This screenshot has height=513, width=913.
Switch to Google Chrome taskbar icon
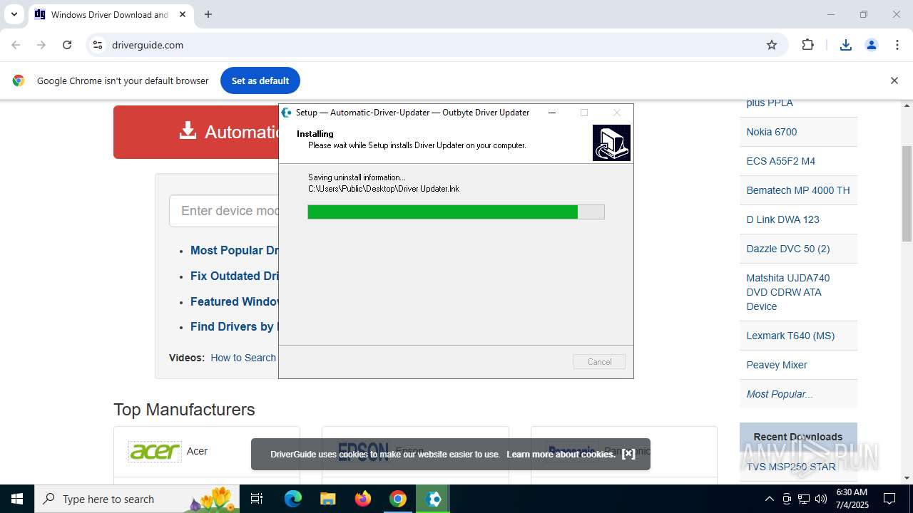398,499
